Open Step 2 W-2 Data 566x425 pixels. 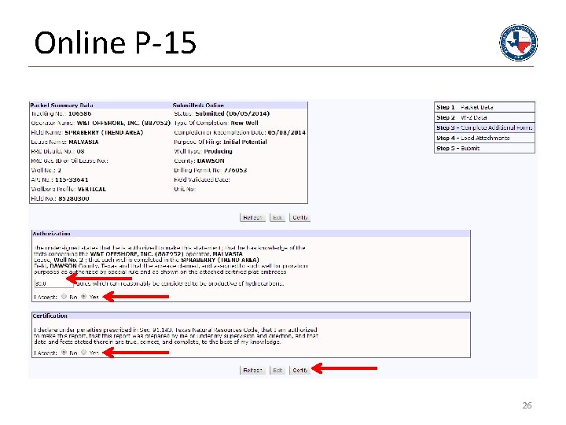[x=484, y=117]
